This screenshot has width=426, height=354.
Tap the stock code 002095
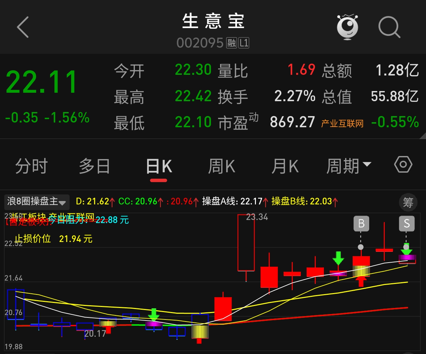click(200, 43)
